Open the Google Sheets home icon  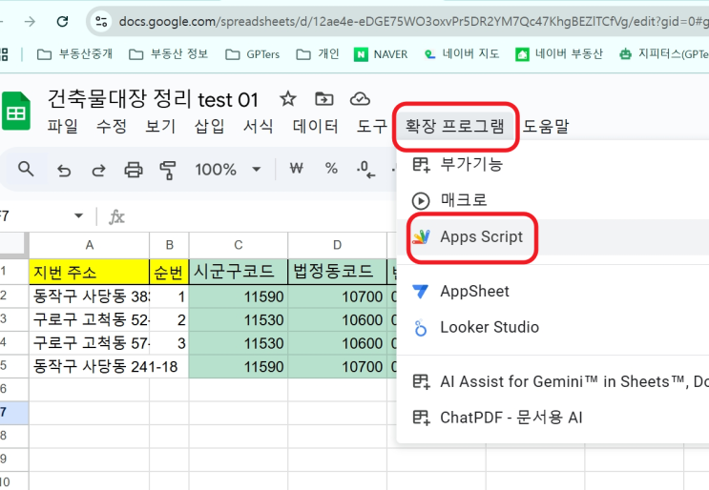[15, 111]
